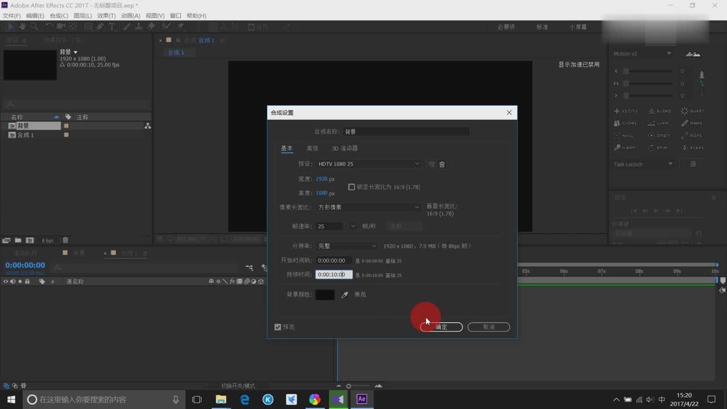Click the WARP tool in Motion v2

pyautogui.click(x=625, y=148)
